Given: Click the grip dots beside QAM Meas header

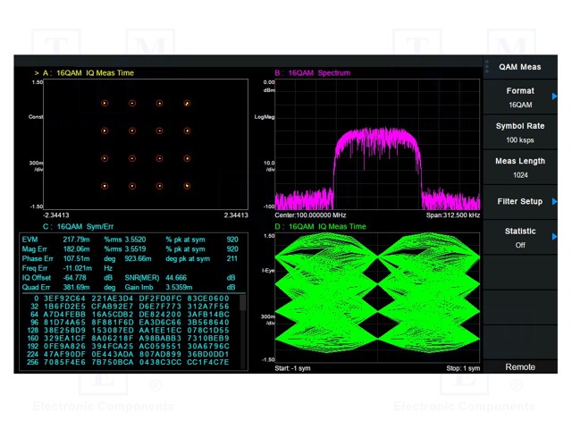Looking at the screenshot, I should coord(487,66).
